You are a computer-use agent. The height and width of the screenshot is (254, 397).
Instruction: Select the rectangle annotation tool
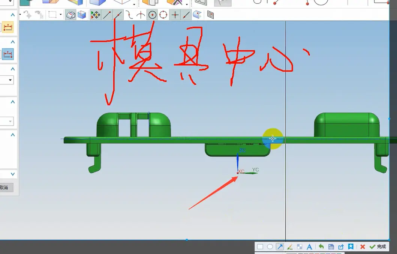(260, 247)
